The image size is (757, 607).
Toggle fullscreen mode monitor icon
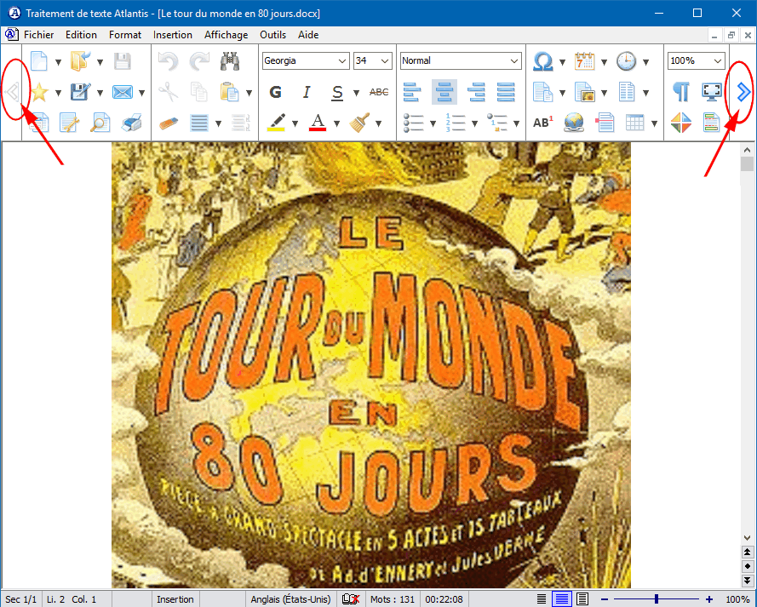[x=712, y=92]
